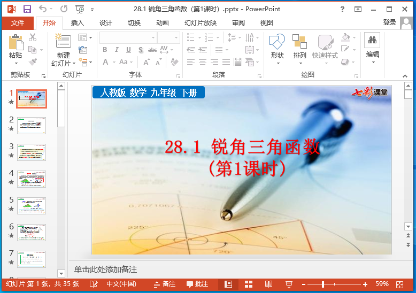Viewport: 416px width, 293px height.
Task: Toggle Align Right paragraph
Action: pos(214,62)
